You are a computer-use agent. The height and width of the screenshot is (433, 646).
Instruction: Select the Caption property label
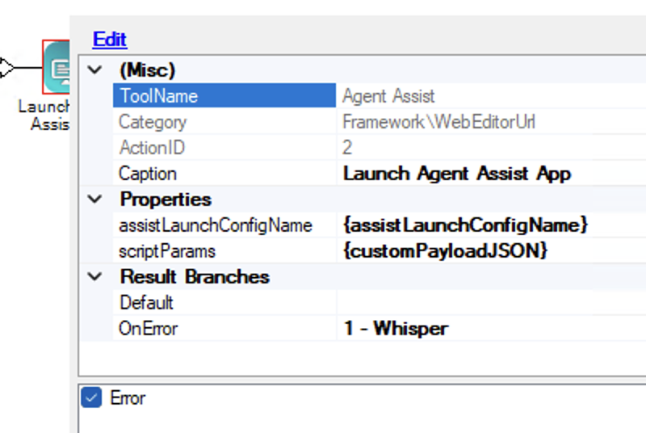point(148,174)
